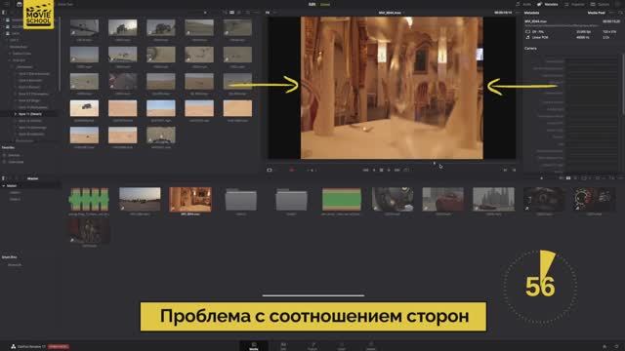Toggle the Inspector panel button
Viewport: 625px width, 351px height.
[x=574, y=4]
